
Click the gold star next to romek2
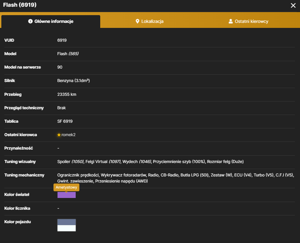(x=59, y=135)
